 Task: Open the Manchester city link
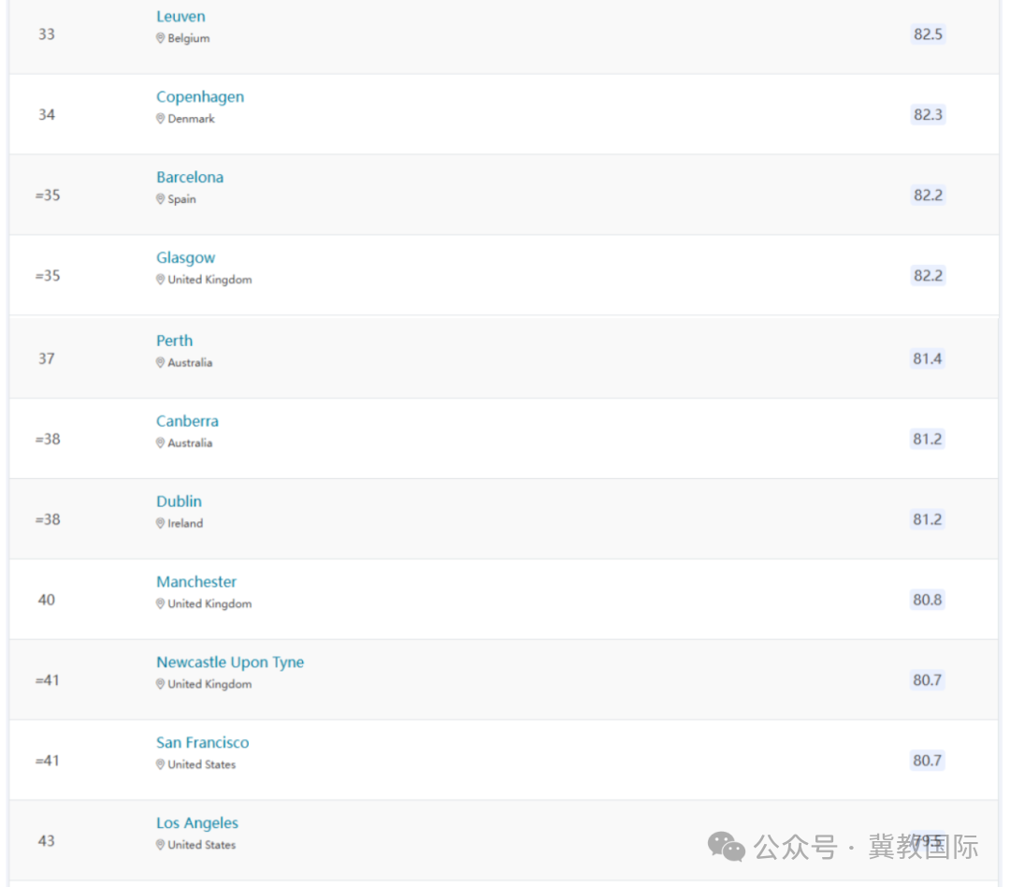pyautogui.click(x=195, y=582)
